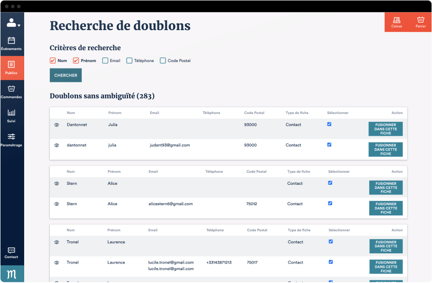
Task: Open the Événements section in the sidebar
Action: [x=12, y=44]
